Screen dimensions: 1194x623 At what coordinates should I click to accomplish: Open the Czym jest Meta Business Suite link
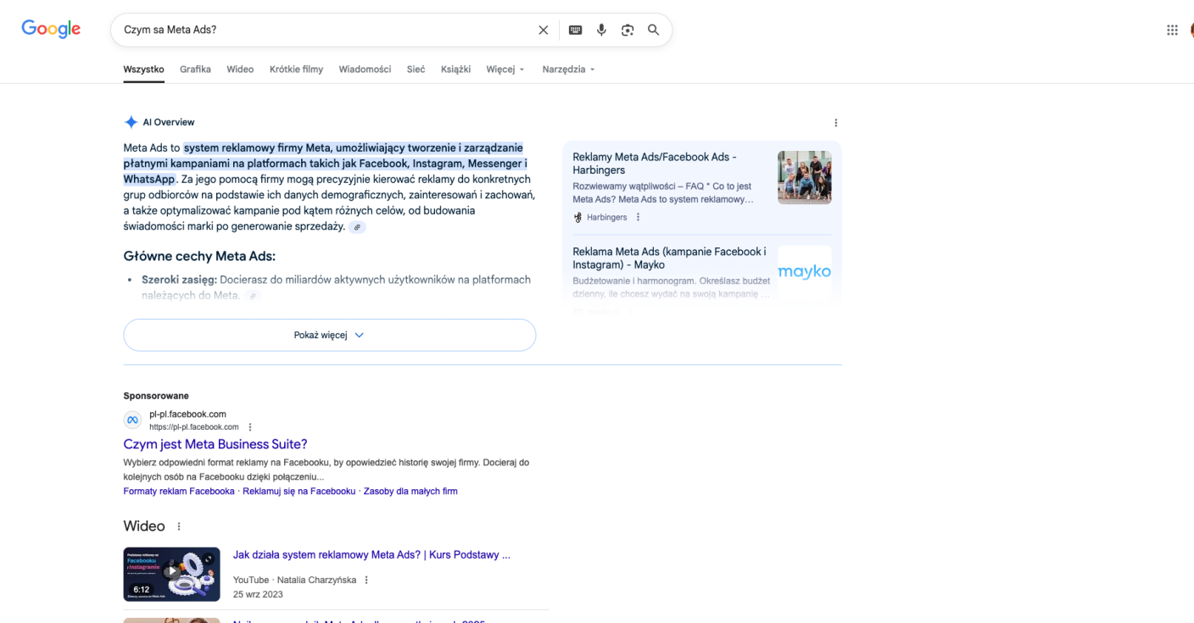[x=215, y=444]
